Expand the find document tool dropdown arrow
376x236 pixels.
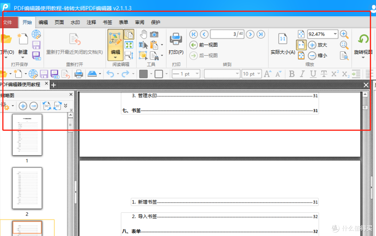[162, 56]
